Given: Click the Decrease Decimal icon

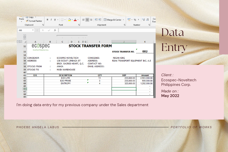Looking at the screenshot, I should coord(147,20).
